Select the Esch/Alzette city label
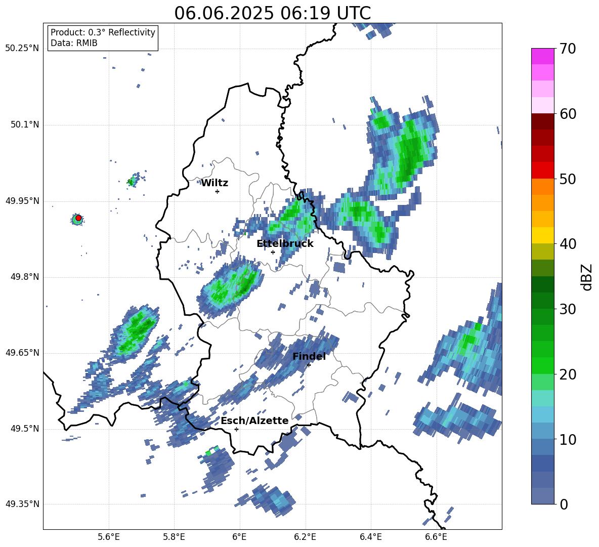Image resolution: width=599 pixels, height=547 pixels. (254, 420)
